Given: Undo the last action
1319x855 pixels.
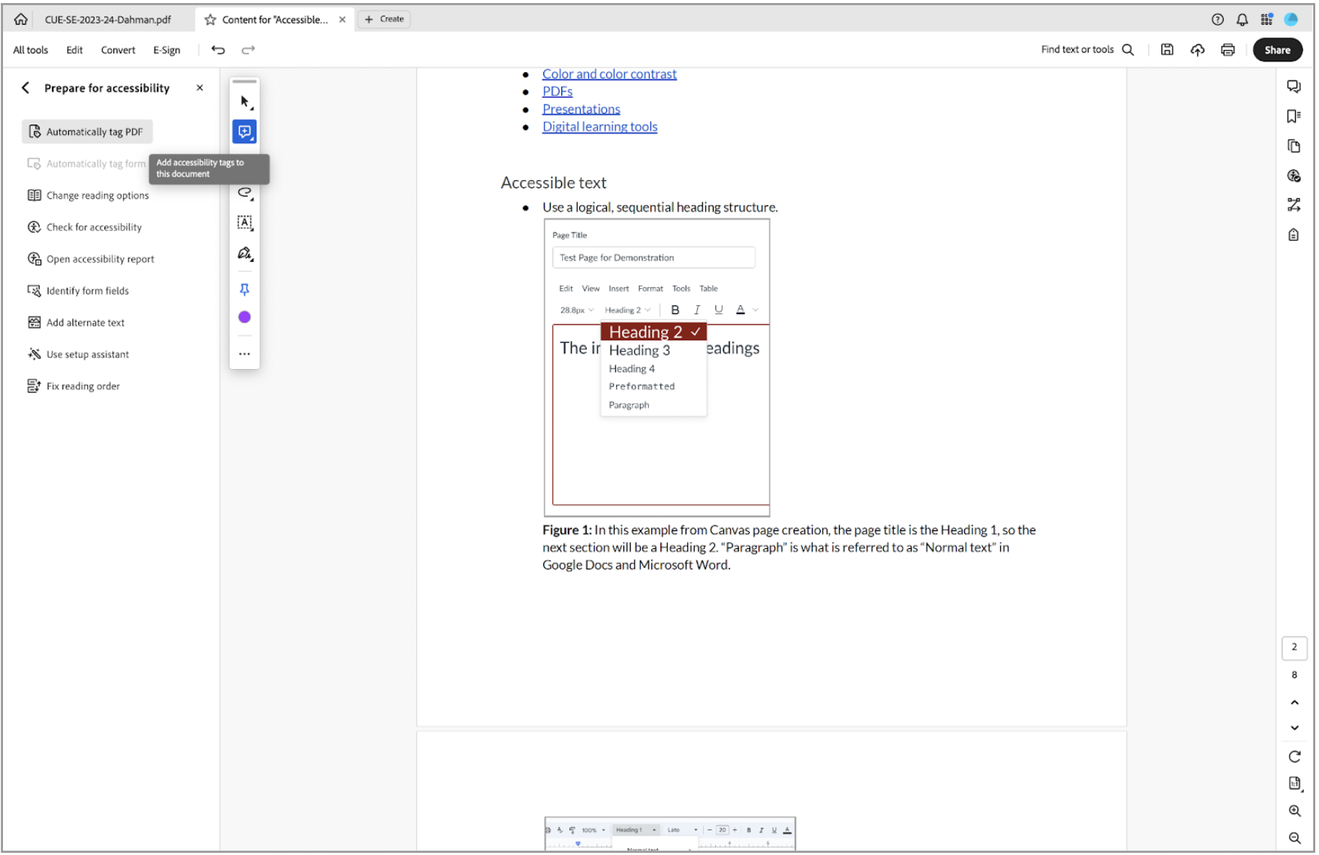Looking at the screenshot, I should click(218, 49).
